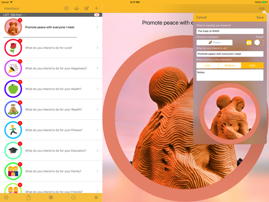This screenshot has width=269, height=202.
Task: Select 'What do you intend to do for your Health?'
Action: click(x=53, y=89)
